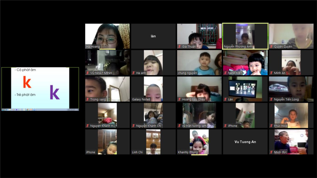
Task: Click the muted mic icon next to Nguyễn Tiến Long
Action: pos(271,100)
